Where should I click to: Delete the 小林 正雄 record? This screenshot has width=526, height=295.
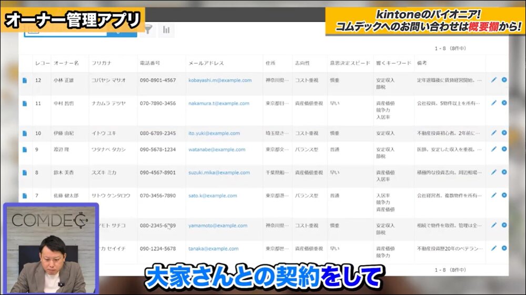[x=504, y=80]
